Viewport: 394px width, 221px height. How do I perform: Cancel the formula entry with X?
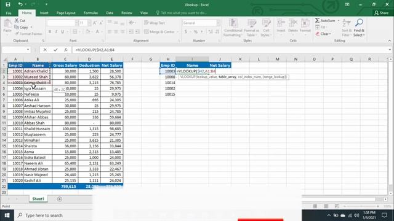tap(45, 50)
